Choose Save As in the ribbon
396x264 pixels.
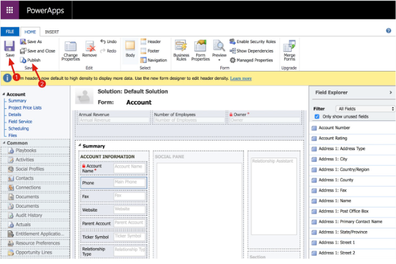[x=31, y=42]
